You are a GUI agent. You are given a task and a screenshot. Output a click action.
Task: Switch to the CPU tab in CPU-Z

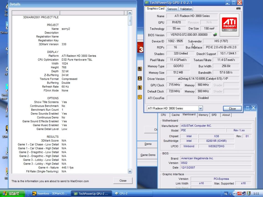164,115
